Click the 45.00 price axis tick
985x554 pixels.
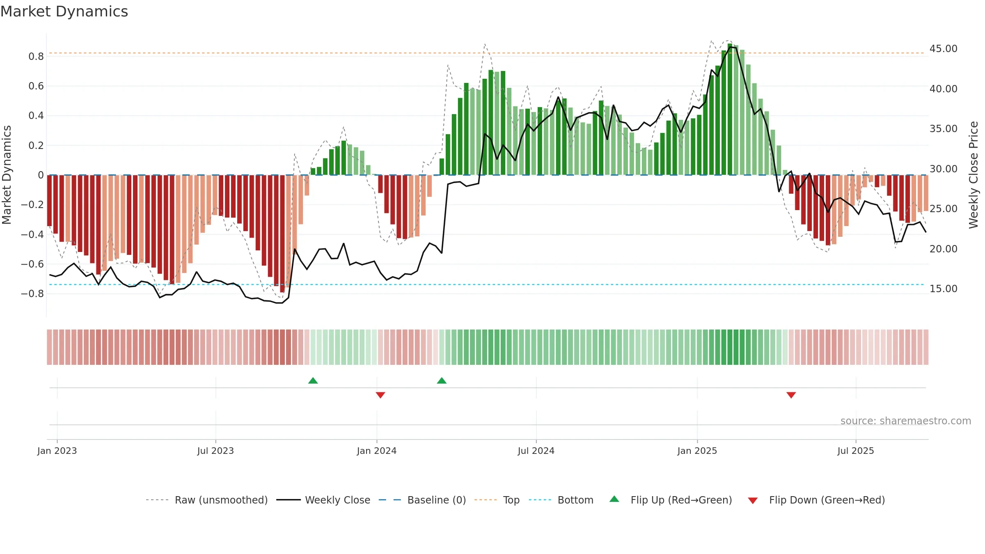(x=944, y=48)
